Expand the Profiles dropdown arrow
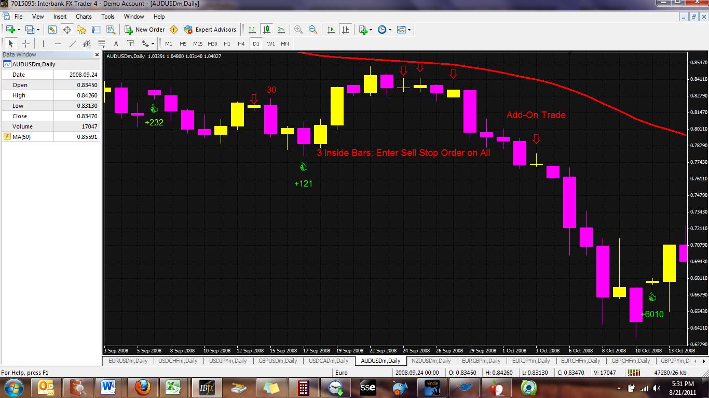The height and width of the screenshot is (398, 709). pos(38,30)
